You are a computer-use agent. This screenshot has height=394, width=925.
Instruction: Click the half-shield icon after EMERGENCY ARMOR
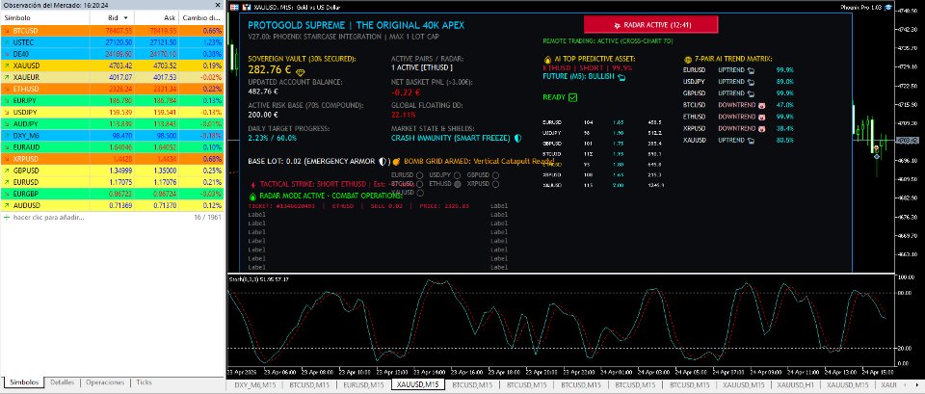point(383,161)
